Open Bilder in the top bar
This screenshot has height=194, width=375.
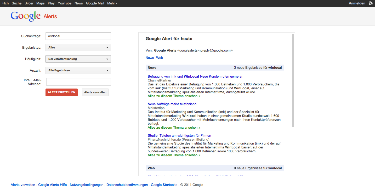(x=29, y=3)
